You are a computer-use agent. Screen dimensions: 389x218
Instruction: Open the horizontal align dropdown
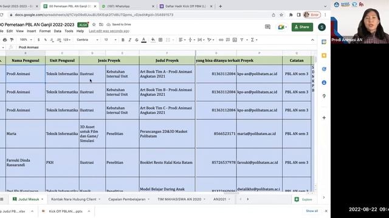coord(182,40)
